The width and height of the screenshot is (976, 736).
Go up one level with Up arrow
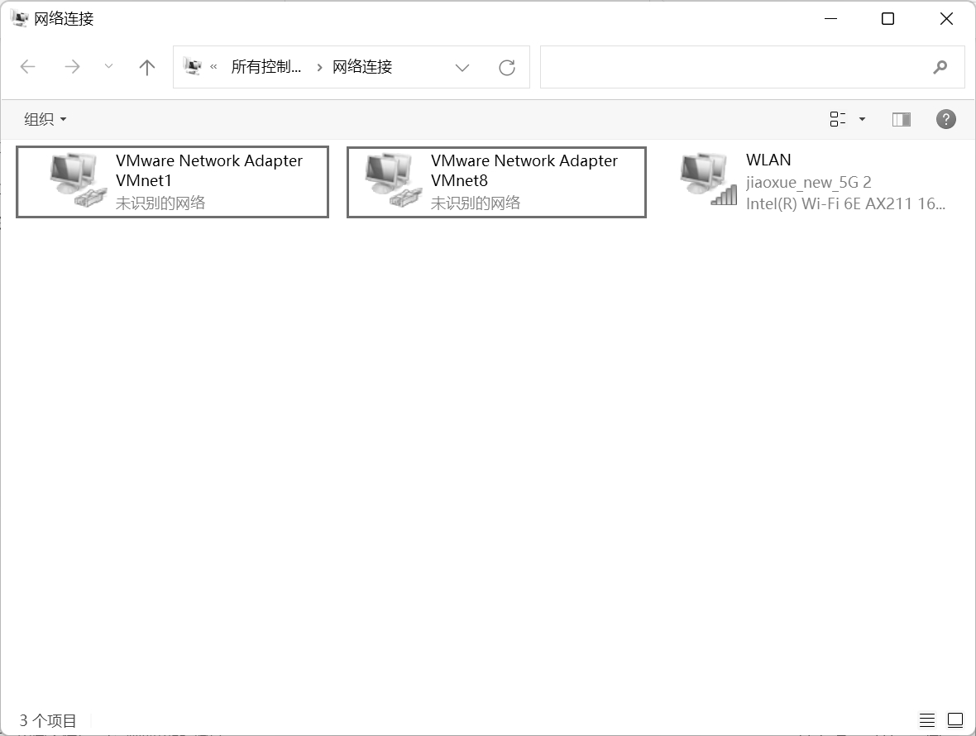point(147,67)
